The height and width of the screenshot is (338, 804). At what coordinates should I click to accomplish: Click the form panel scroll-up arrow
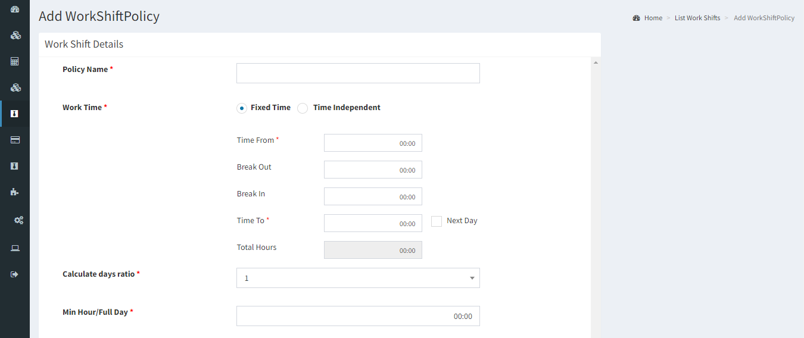pyautogui.click(x=596, y=62)
